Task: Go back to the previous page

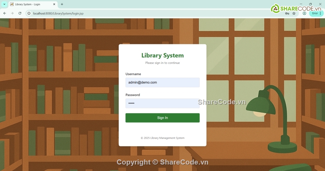Action: 5,13
